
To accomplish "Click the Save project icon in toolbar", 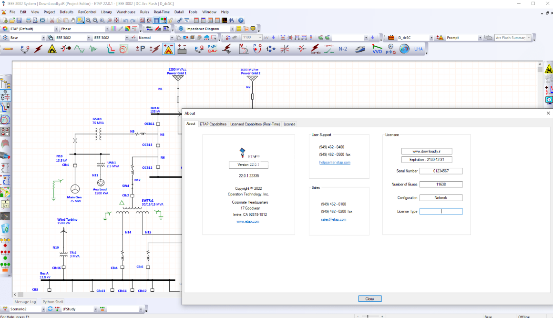I will (19, 21).
